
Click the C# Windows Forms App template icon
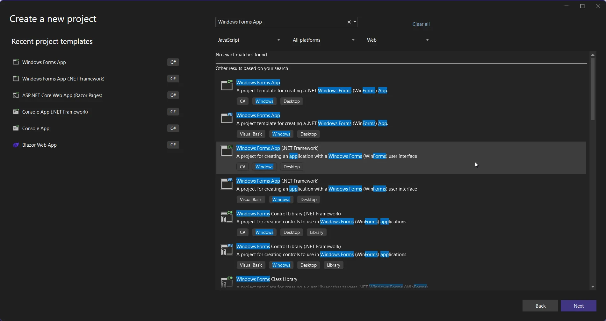click(x=227, y=85)
